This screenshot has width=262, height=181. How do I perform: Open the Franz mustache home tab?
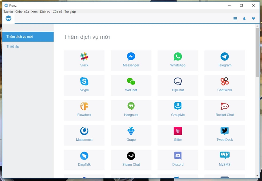[9, 18]
